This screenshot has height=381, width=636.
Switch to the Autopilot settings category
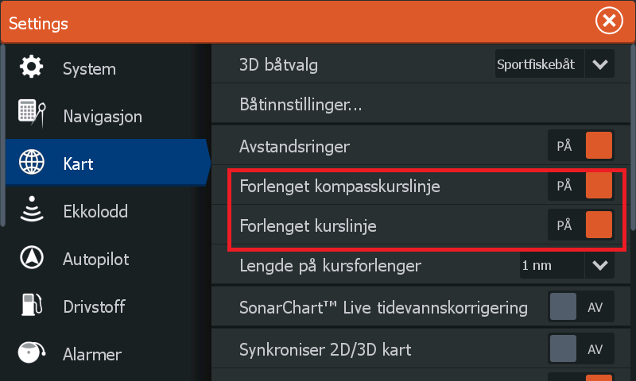pos(95,260)
